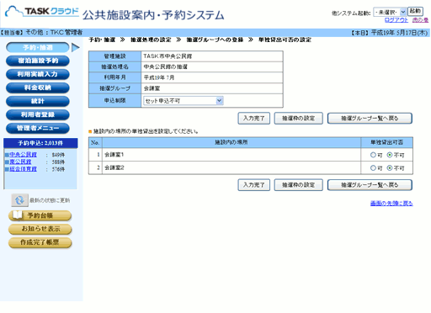
Task: Click the お知らせ表示 button
Action: (x=40, y=229)
